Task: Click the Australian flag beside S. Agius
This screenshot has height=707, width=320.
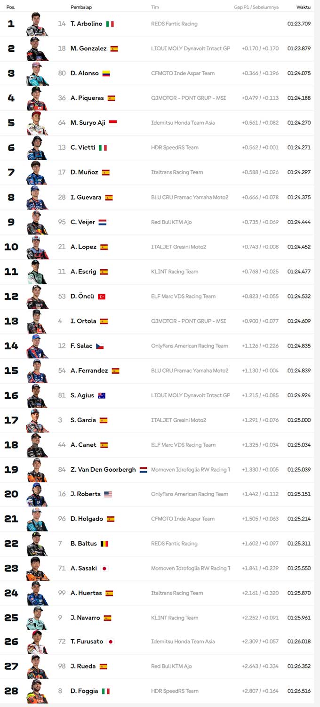Action: (x=102, y=395)
